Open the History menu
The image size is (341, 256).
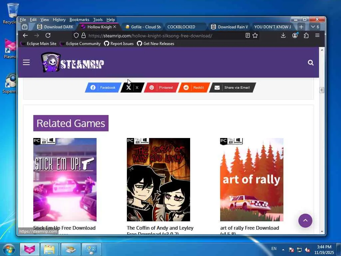point(59,20)
